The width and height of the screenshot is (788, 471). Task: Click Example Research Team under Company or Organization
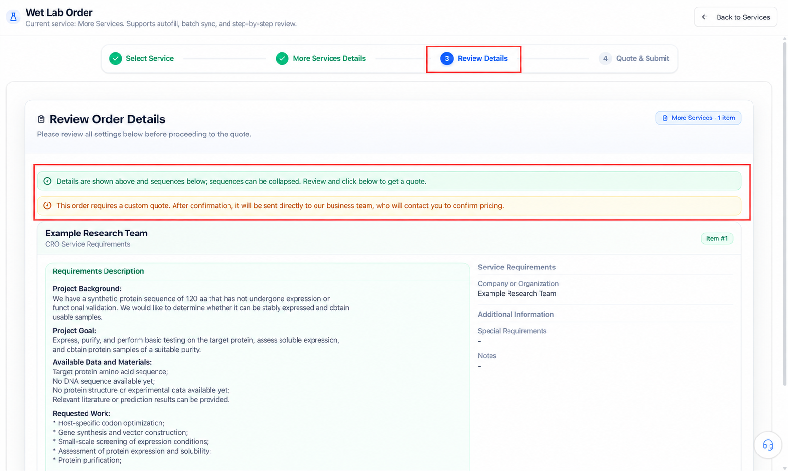[x=517, y=293]
